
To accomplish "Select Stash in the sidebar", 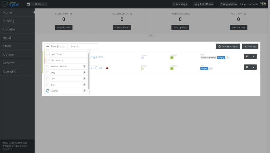I will (17, 46).
